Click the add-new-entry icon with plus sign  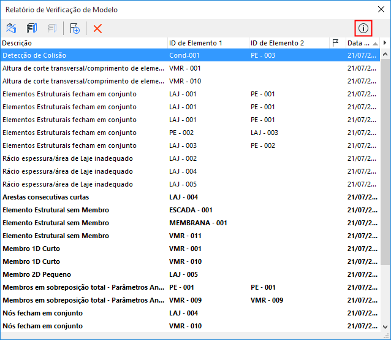click(75, 28)
